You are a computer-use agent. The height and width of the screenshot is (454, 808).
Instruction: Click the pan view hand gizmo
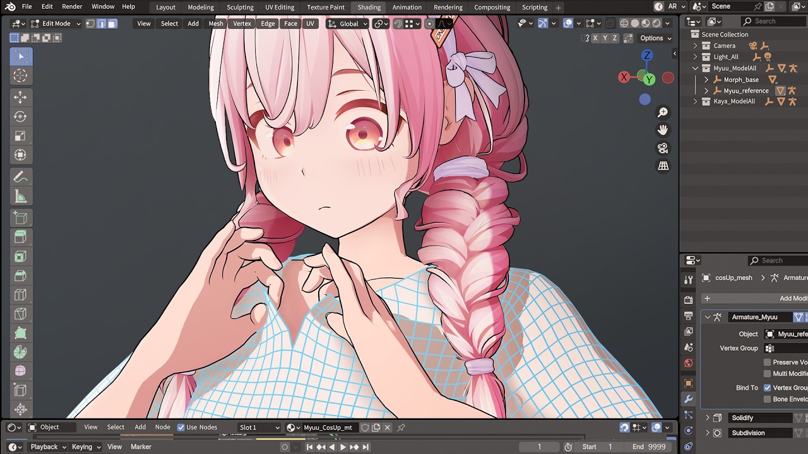663,130
